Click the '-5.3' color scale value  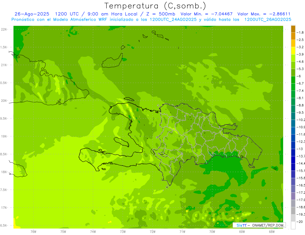pyautogui.click(x=300, y=69)
